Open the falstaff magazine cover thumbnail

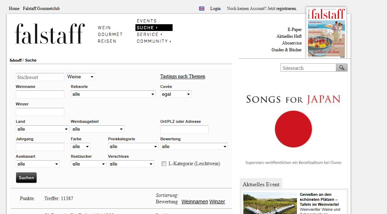pyautogui.click(x=326, y=33)
